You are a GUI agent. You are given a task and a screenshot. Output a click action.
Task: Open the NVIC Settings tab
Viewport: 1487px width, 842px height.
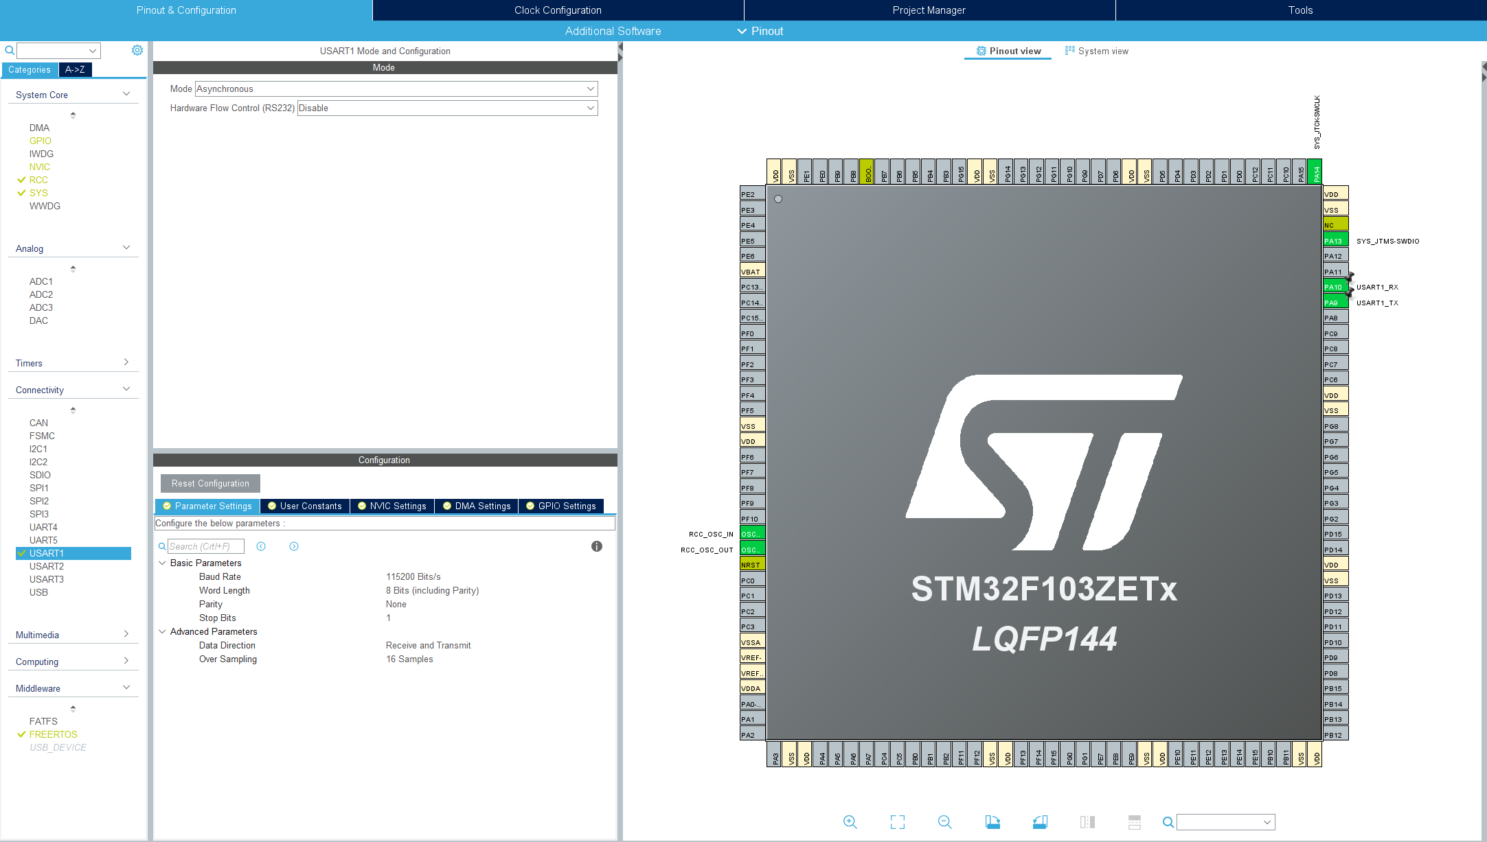[x=392, y=506]
